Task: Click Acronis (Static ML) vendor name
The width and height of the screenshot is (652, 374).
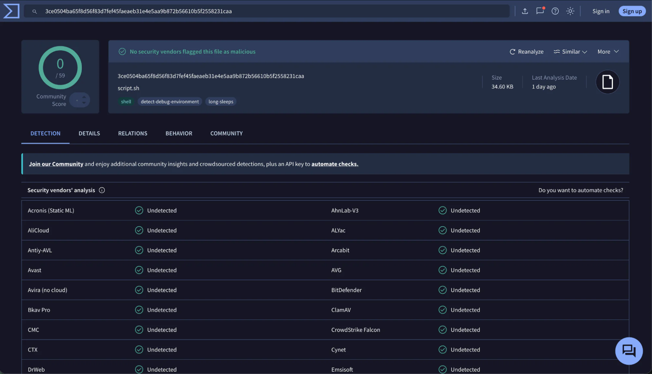Action: 51,210
